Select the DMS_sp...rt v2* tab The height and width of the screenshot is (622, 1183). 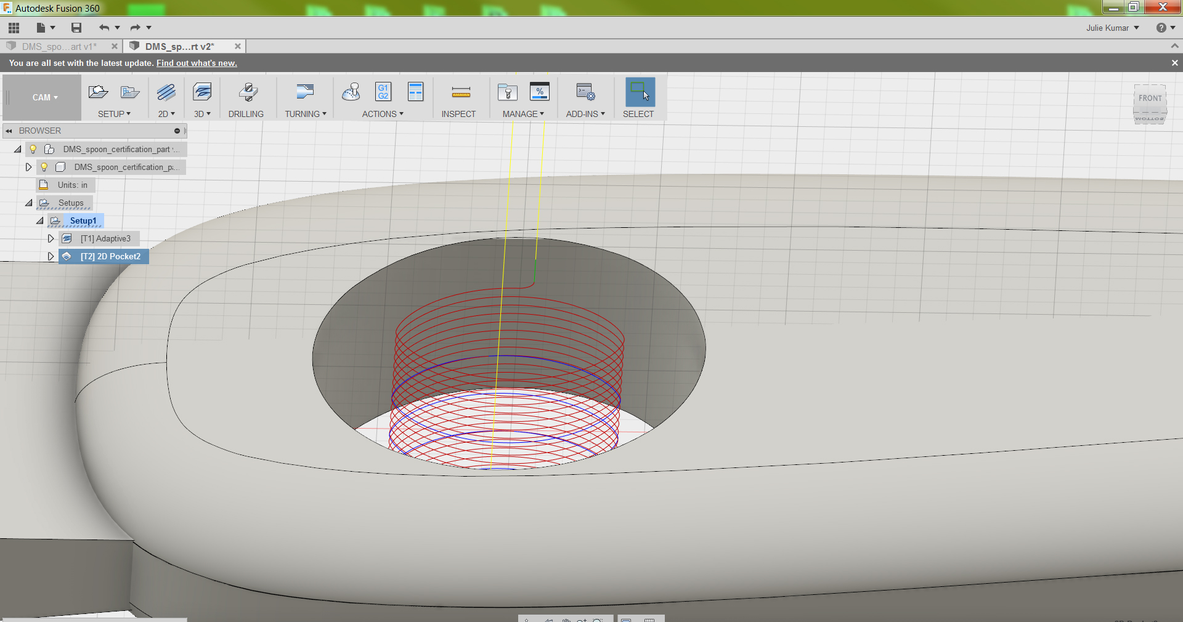tap(180, 46)
